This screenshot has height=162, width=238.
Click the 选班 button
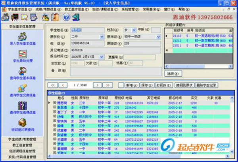tap(173, 73)
